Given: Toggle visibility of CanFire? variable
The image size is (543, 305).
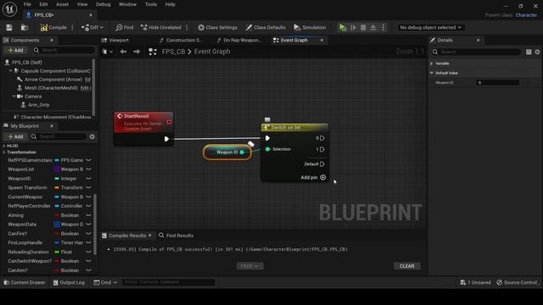Looking at the screenshot, I should click(88, 234).
